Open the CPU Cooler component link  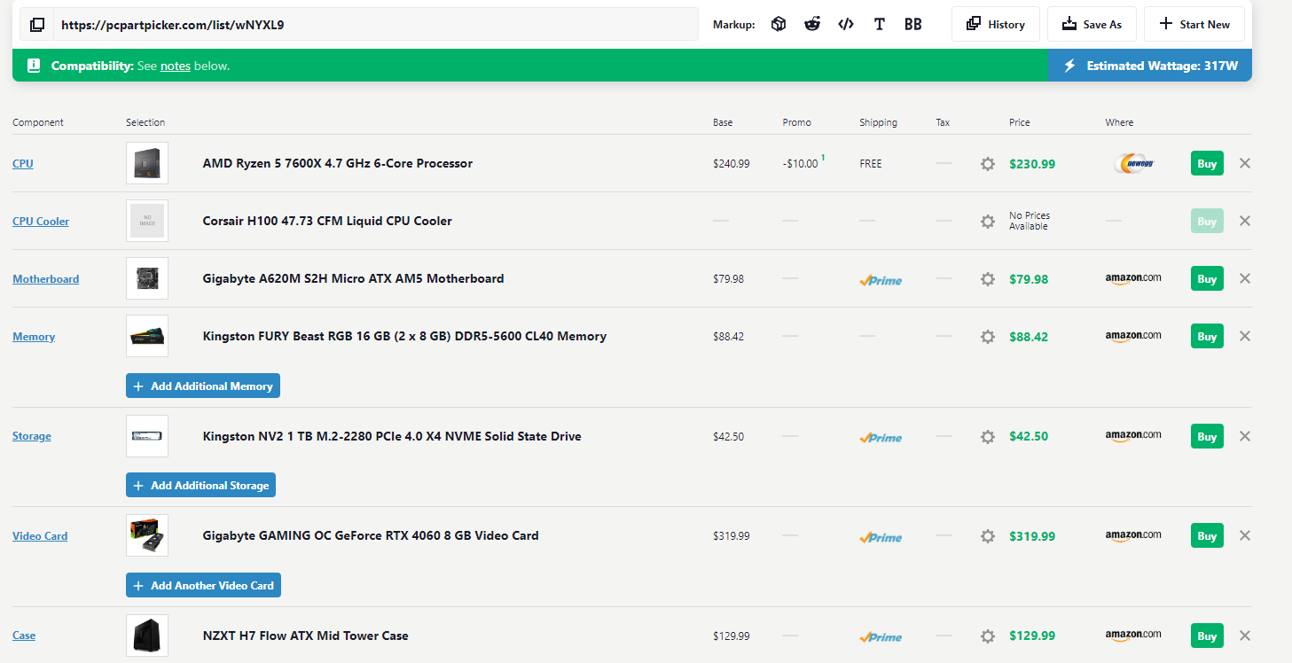click(41, 222)
